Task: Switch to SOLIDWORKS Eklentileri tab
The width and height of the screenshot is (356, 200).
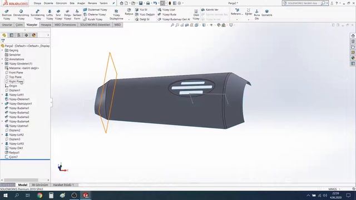Action: (x=95, y=24)
